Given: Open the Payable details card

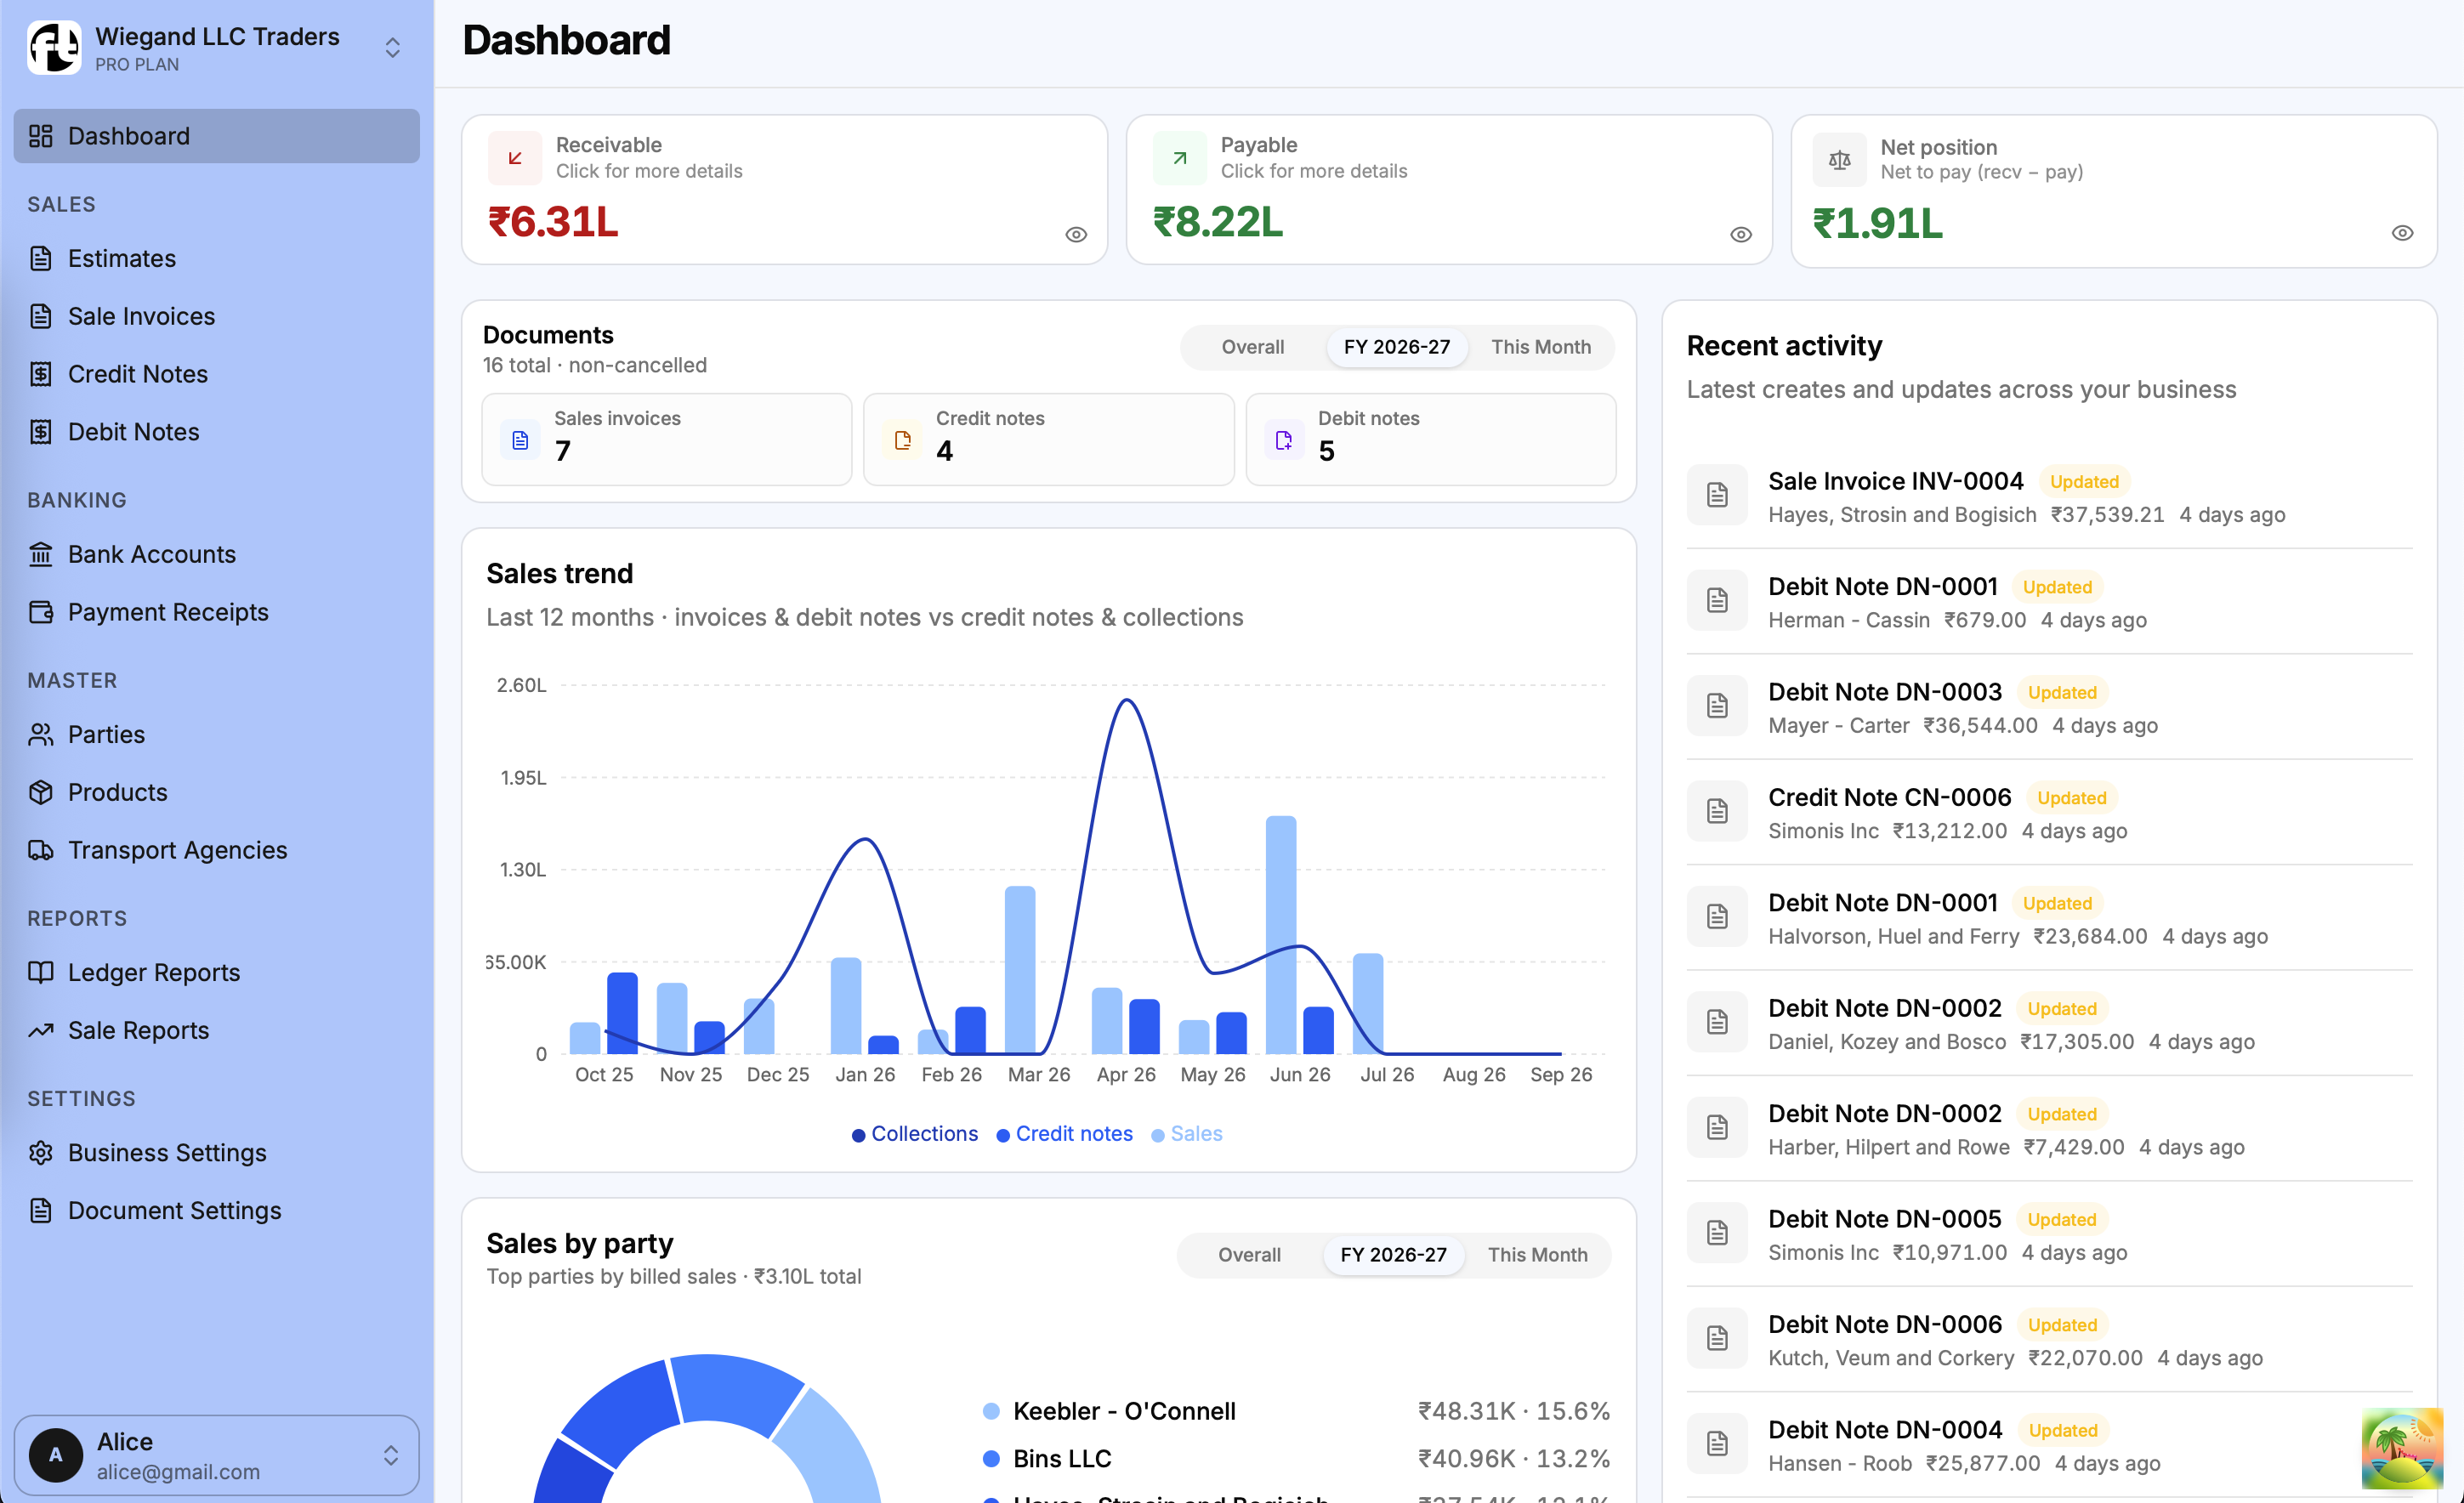Looking at the screenshot, I should point(1449,190).
